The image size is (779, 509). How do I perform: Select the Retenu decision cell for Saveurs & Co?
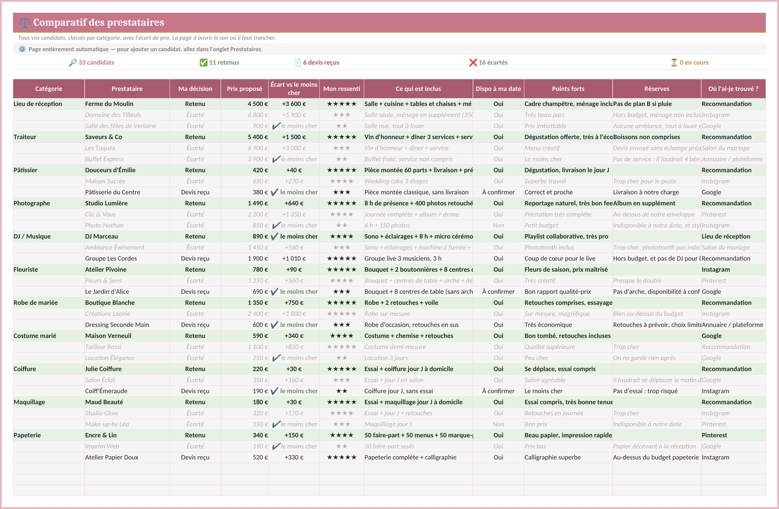click(x=195, y=137)
